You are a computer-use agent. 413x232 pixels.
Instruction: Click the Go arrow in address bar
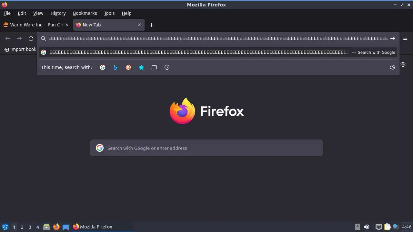tap(393, 38)
